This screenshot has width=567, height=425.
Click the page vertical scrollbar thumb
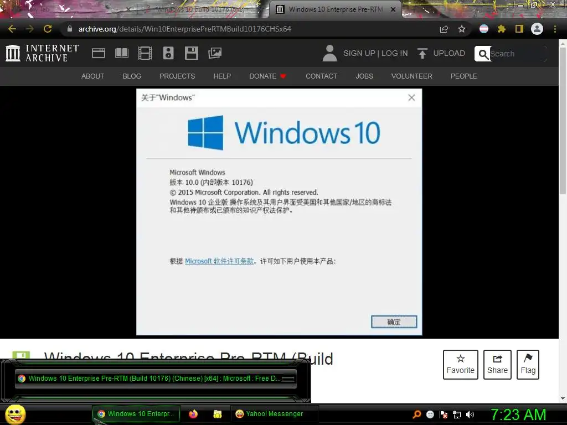tap(563, 121)
